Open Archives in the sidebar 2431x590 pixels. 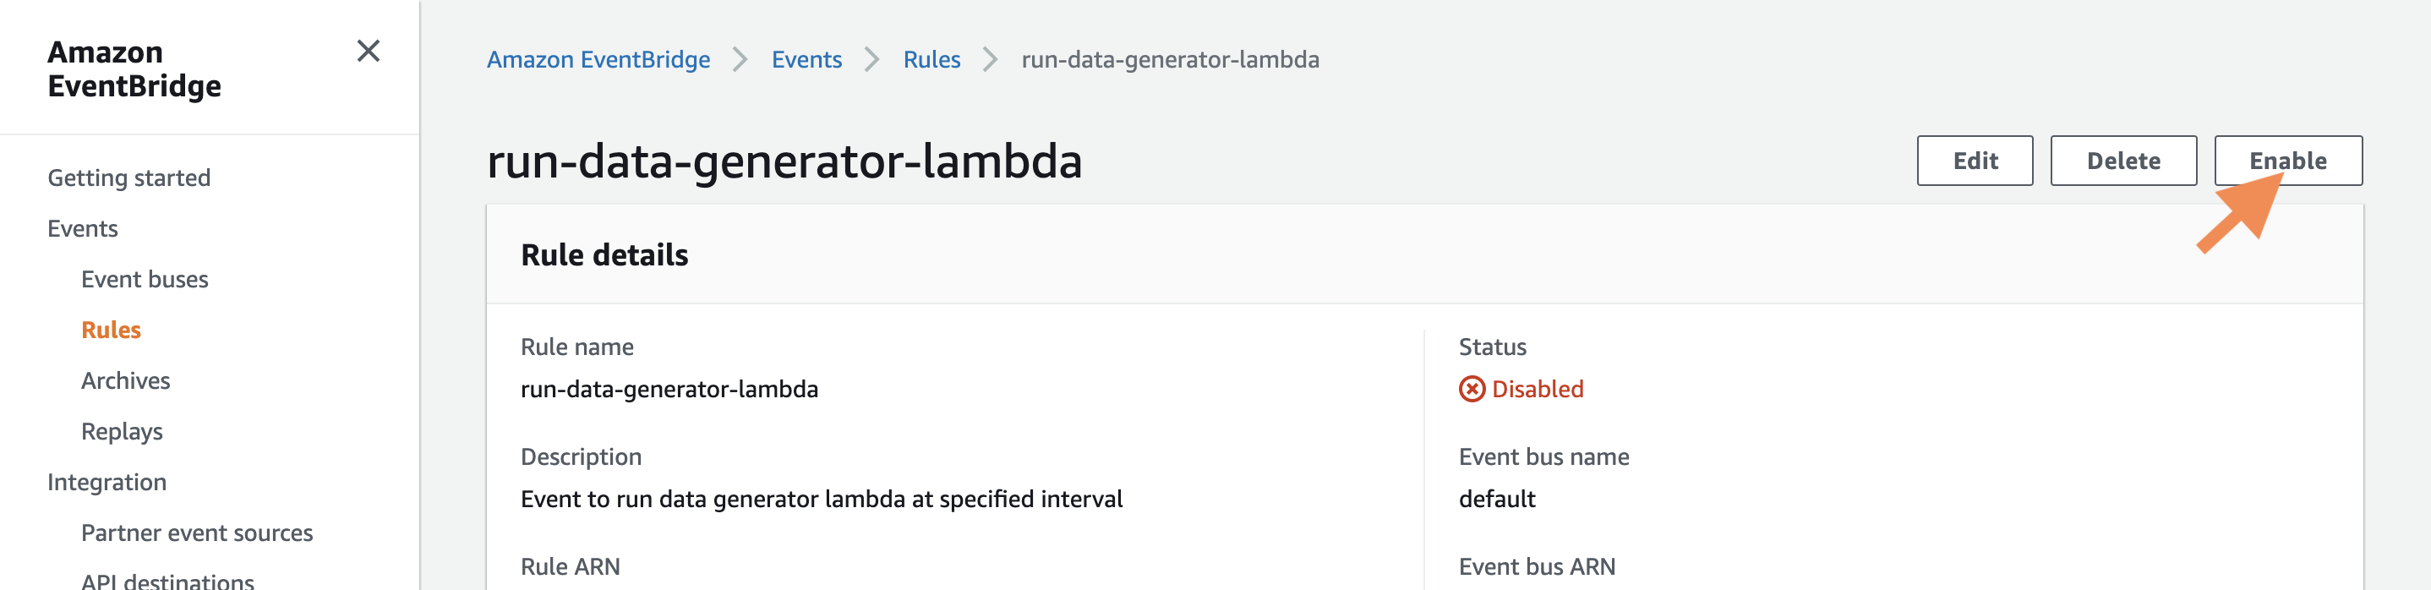(125, 380)
